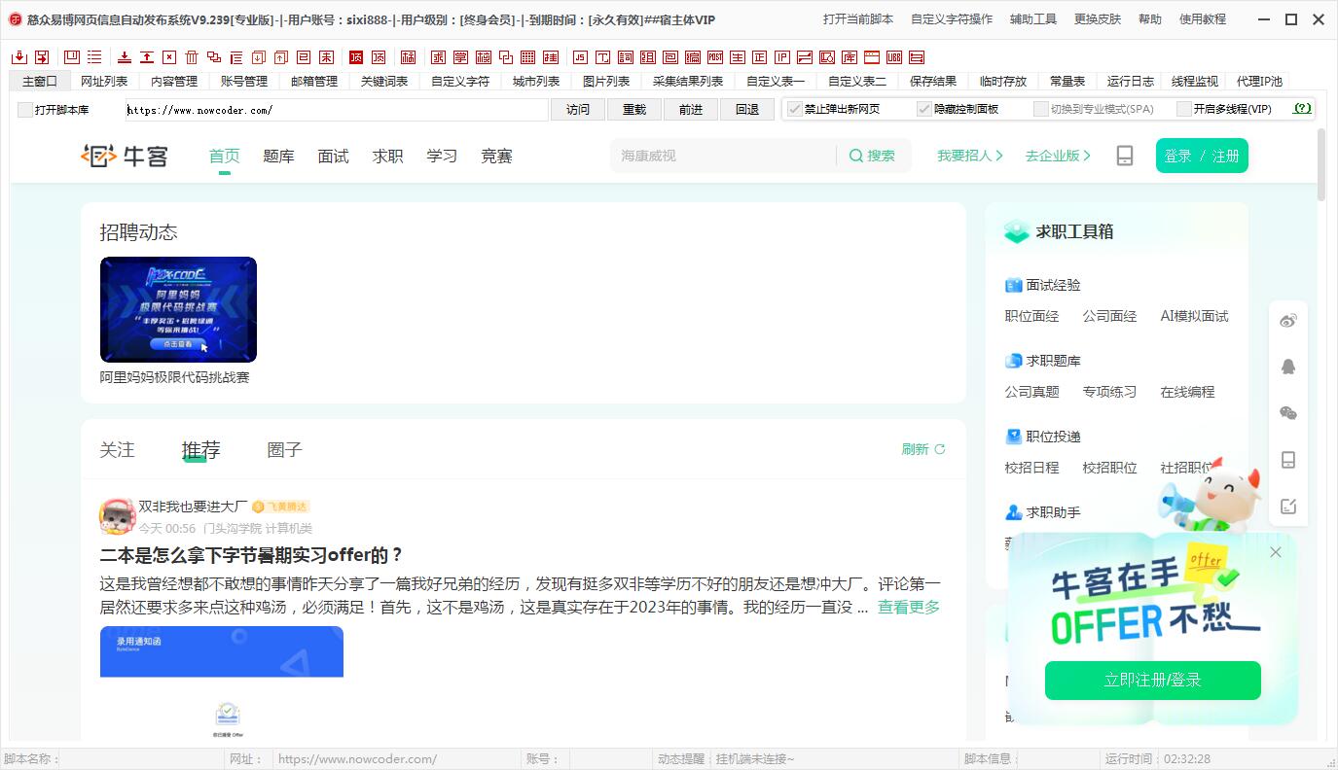1338x770 pixels.
Task: Open the AI模拟面试 link
Action: point(1194,316)
